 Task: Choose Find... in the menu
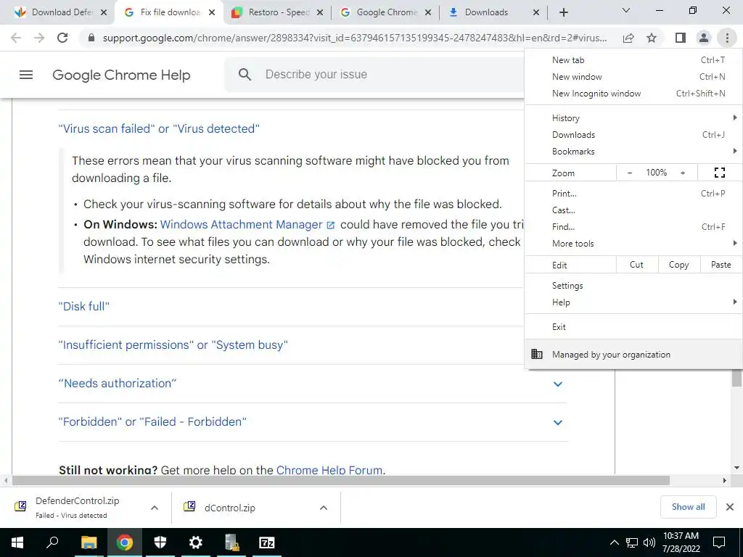coord(633,227)
